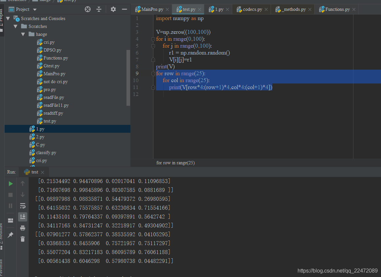Select readtiff.py in project tree

[53, 113]
